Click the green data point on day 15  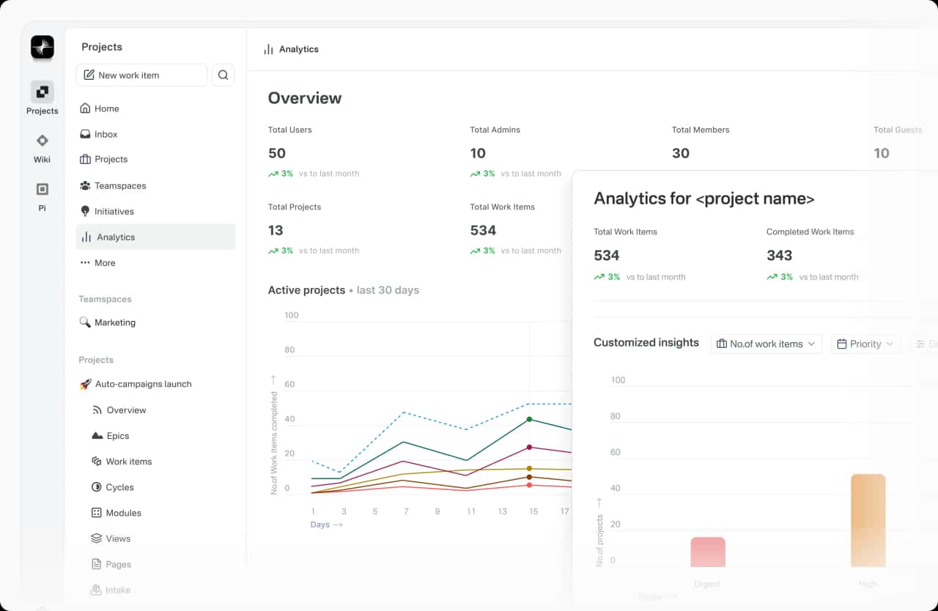pyautogui.click(x=529, y=419)
